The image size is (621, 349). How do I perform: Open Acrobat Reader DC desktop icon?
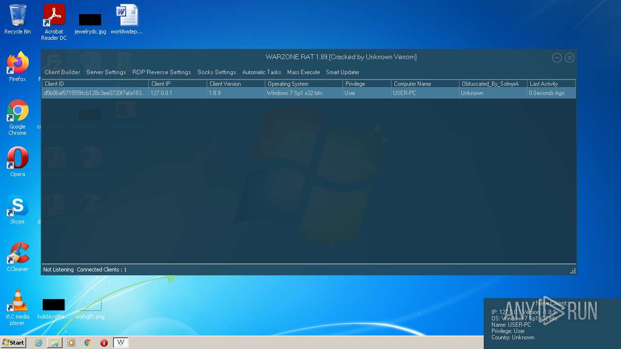tap(54, 22)
